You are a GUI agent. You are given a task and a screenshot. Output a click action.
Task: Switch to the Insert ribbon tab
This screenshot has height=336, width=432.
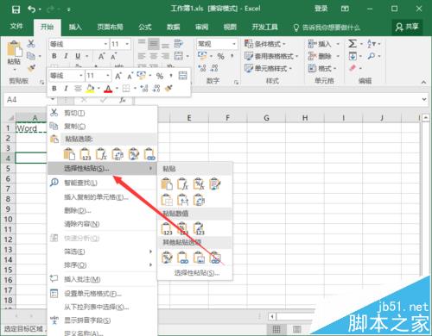(75, 27)
